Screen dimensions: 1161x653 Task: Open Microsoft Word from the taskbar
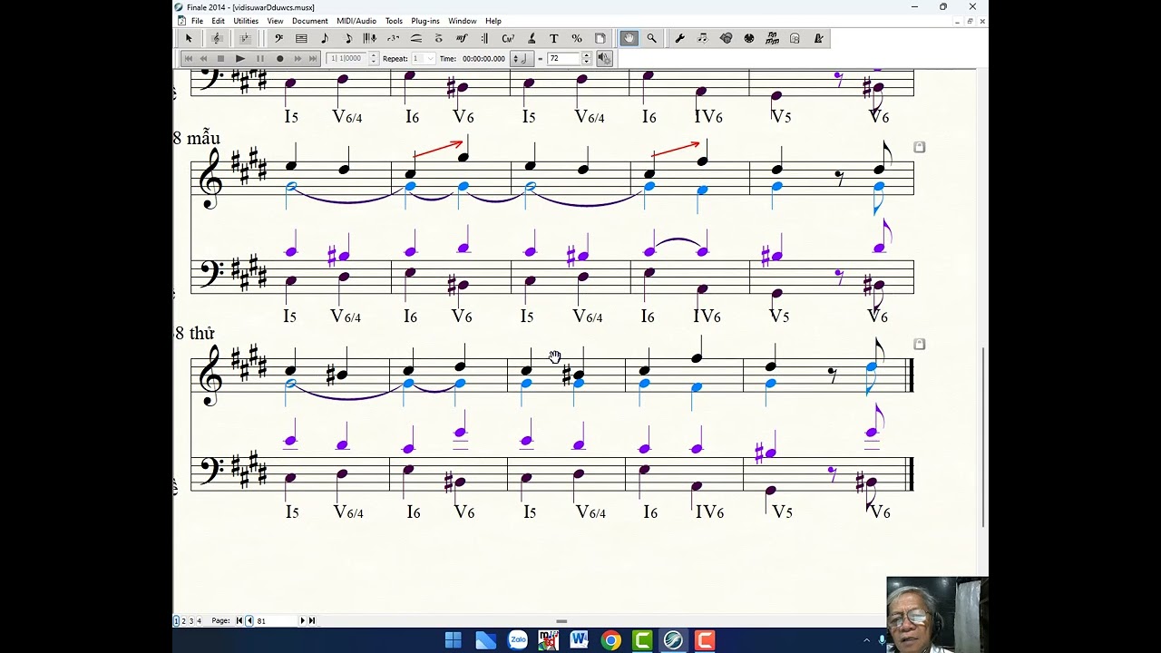click(x=580, y=640)
